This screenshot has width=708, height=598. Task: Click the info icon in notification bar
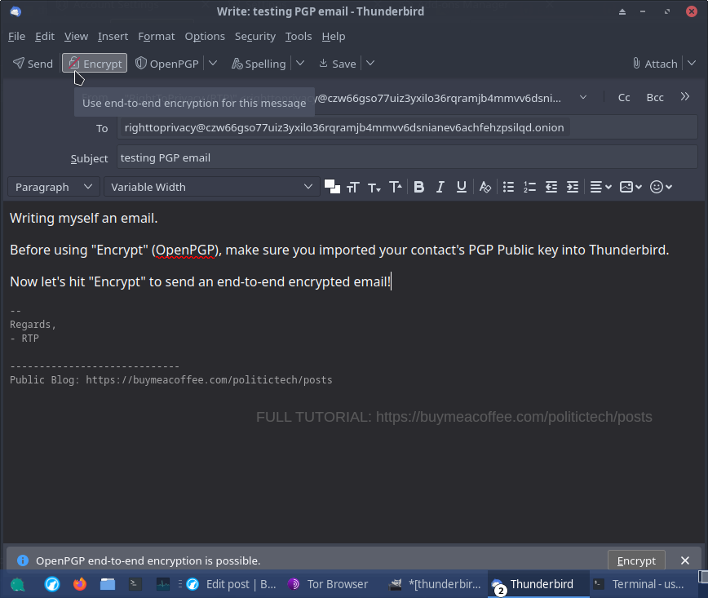pyautogui.click(x=23, y=560)
